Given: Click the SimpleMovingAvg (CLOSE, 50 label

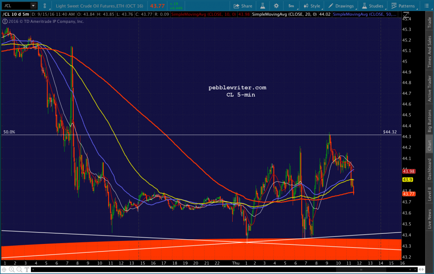Looking at the screenshot, I should (364, 14).
